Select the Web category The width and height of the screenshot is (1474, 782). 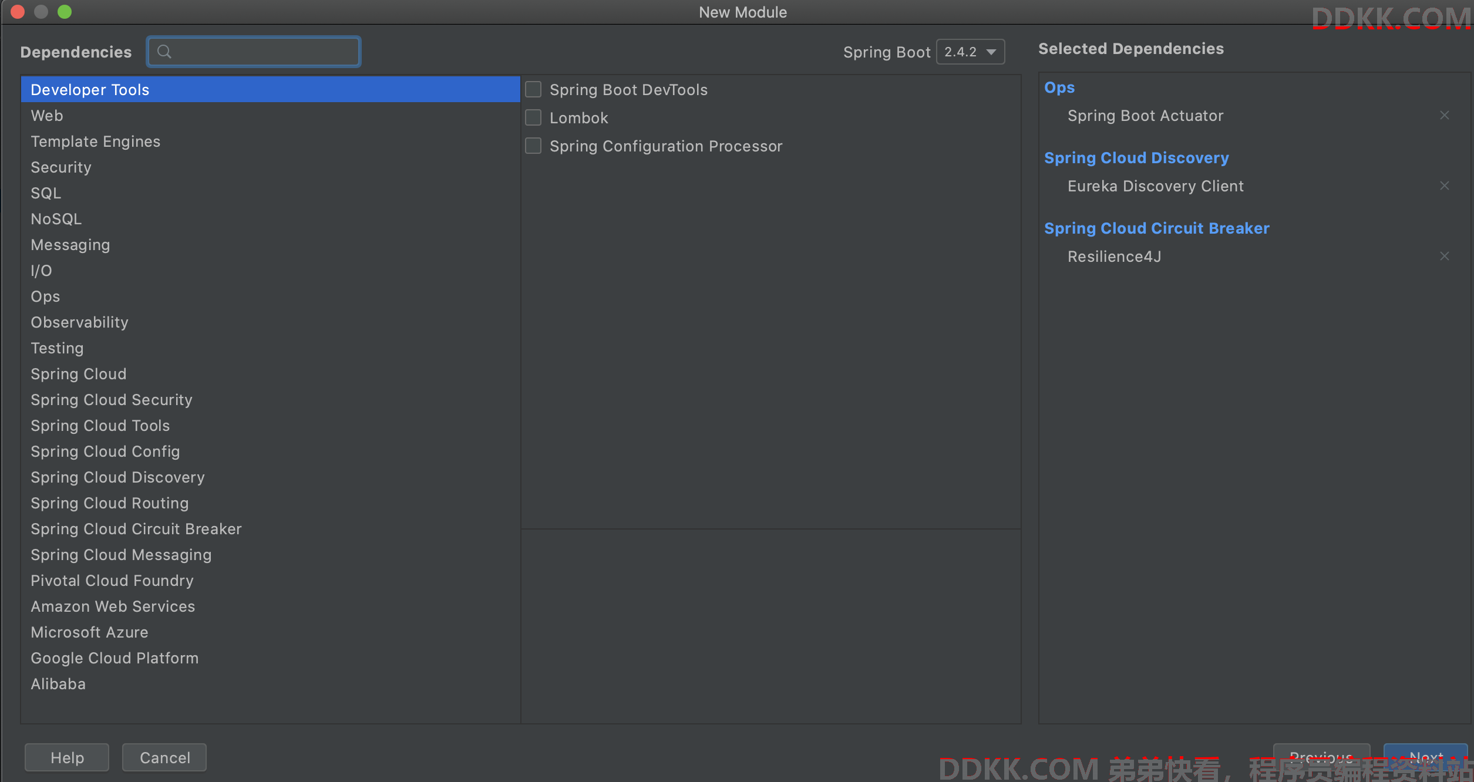[x=271, y=115]
